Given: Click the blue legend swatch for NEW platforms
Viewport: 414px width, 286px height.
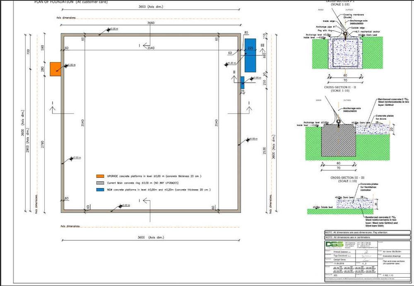Looking at the screenshot, I should [100, 190].
